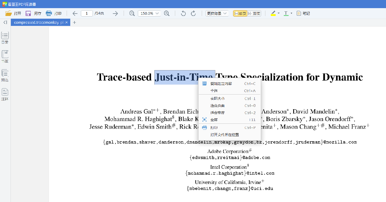Click the page number input field
The height and width of the screenshot is (202, 386).
[x=87, y=13]
